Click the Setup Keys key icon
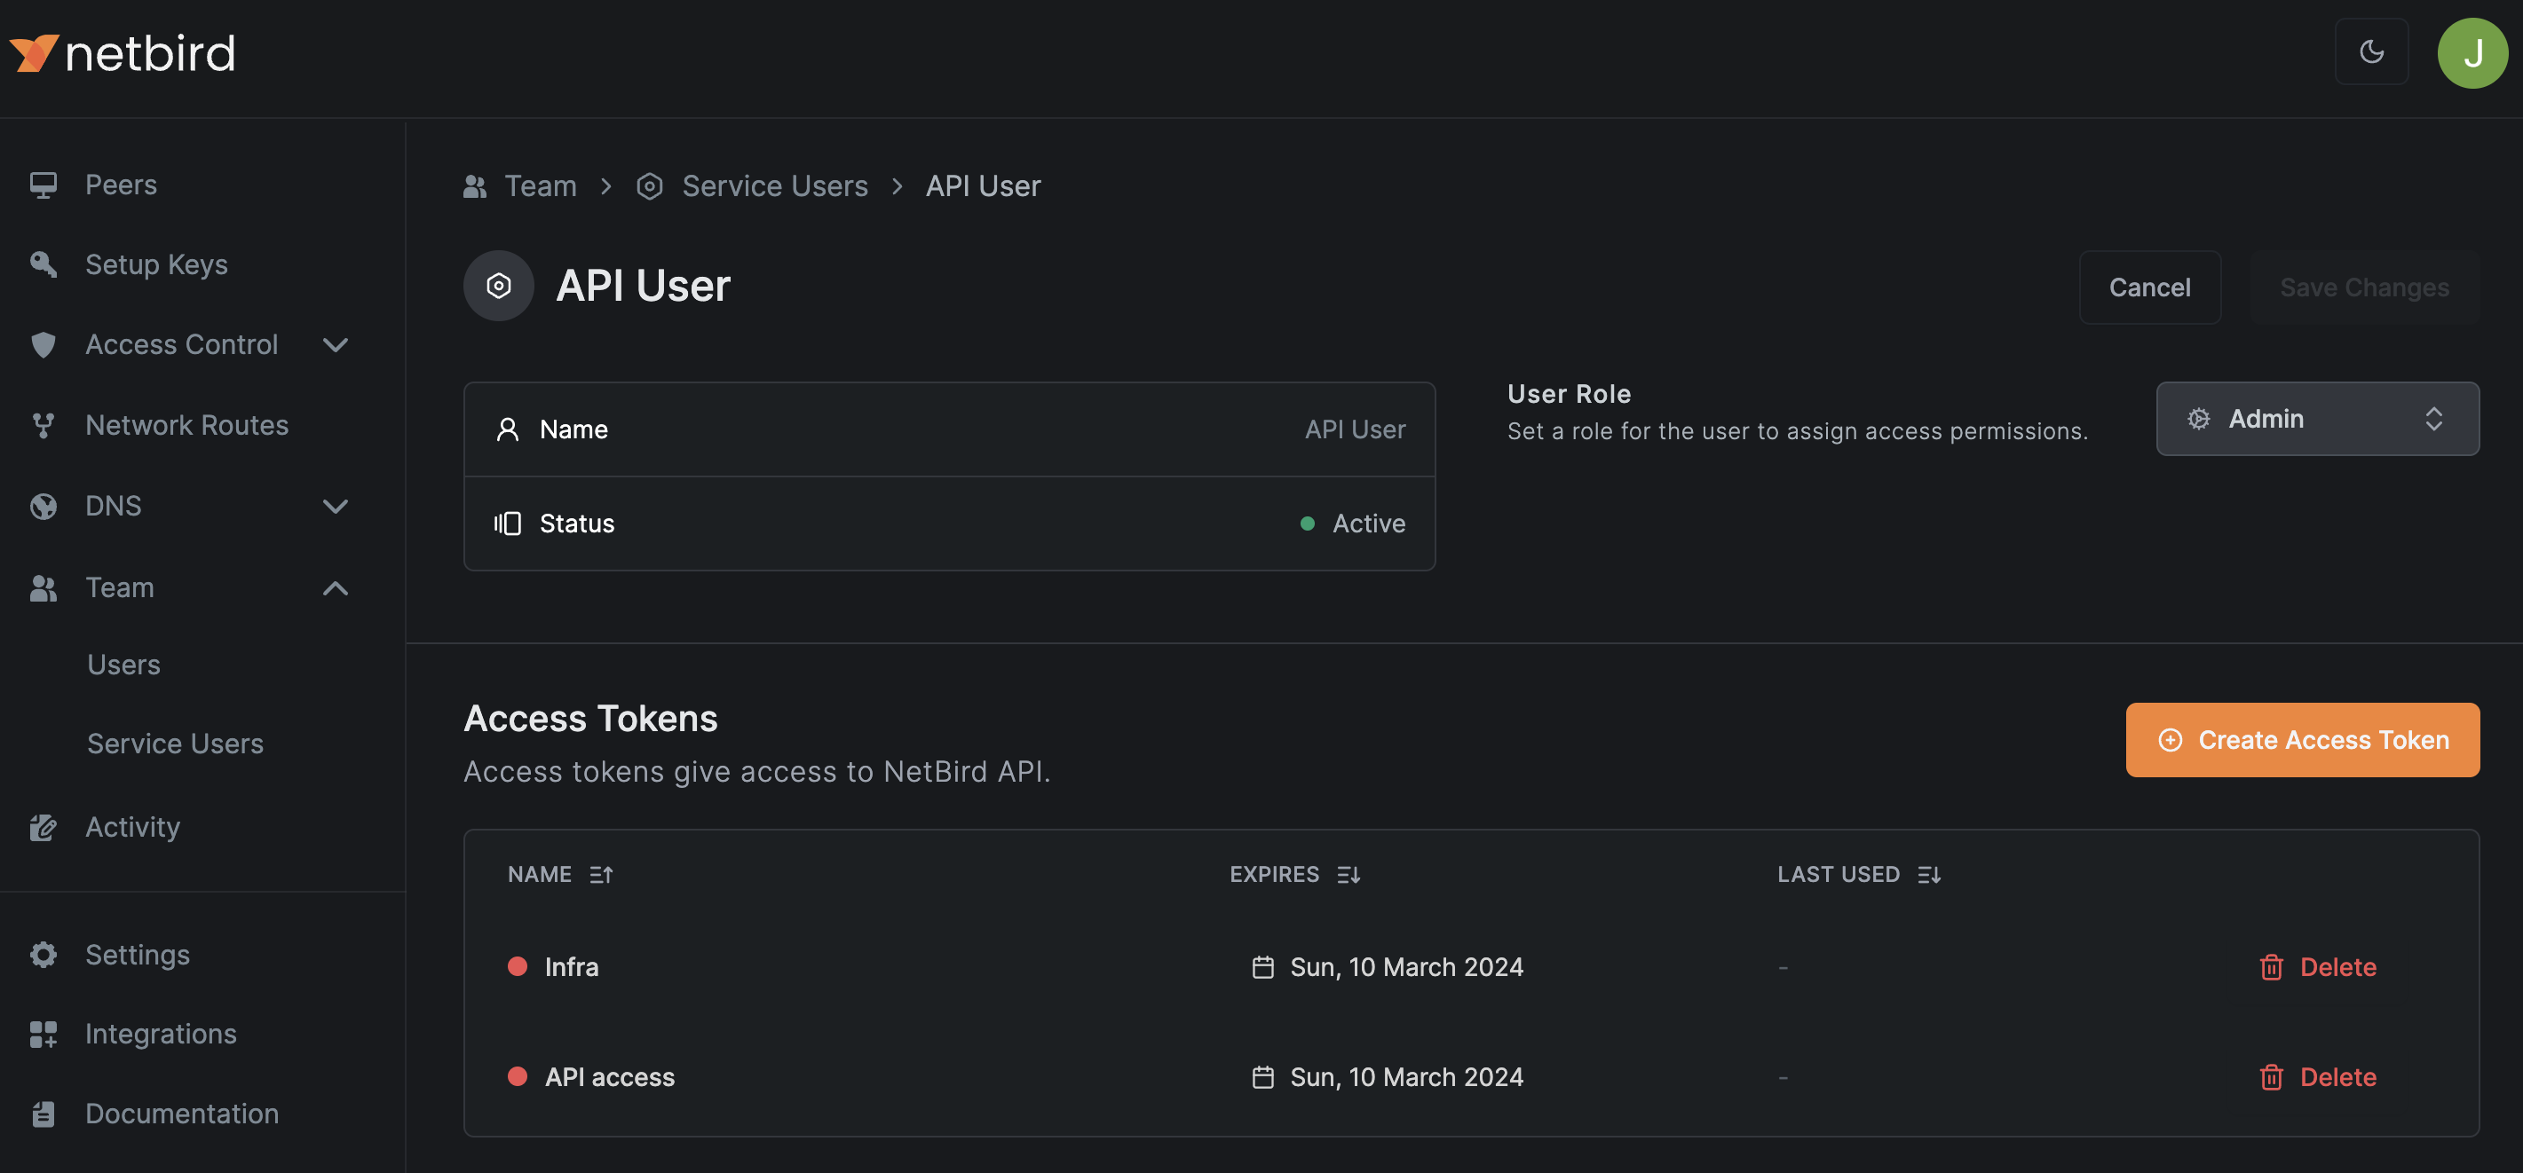 click(x=43, y=264)
